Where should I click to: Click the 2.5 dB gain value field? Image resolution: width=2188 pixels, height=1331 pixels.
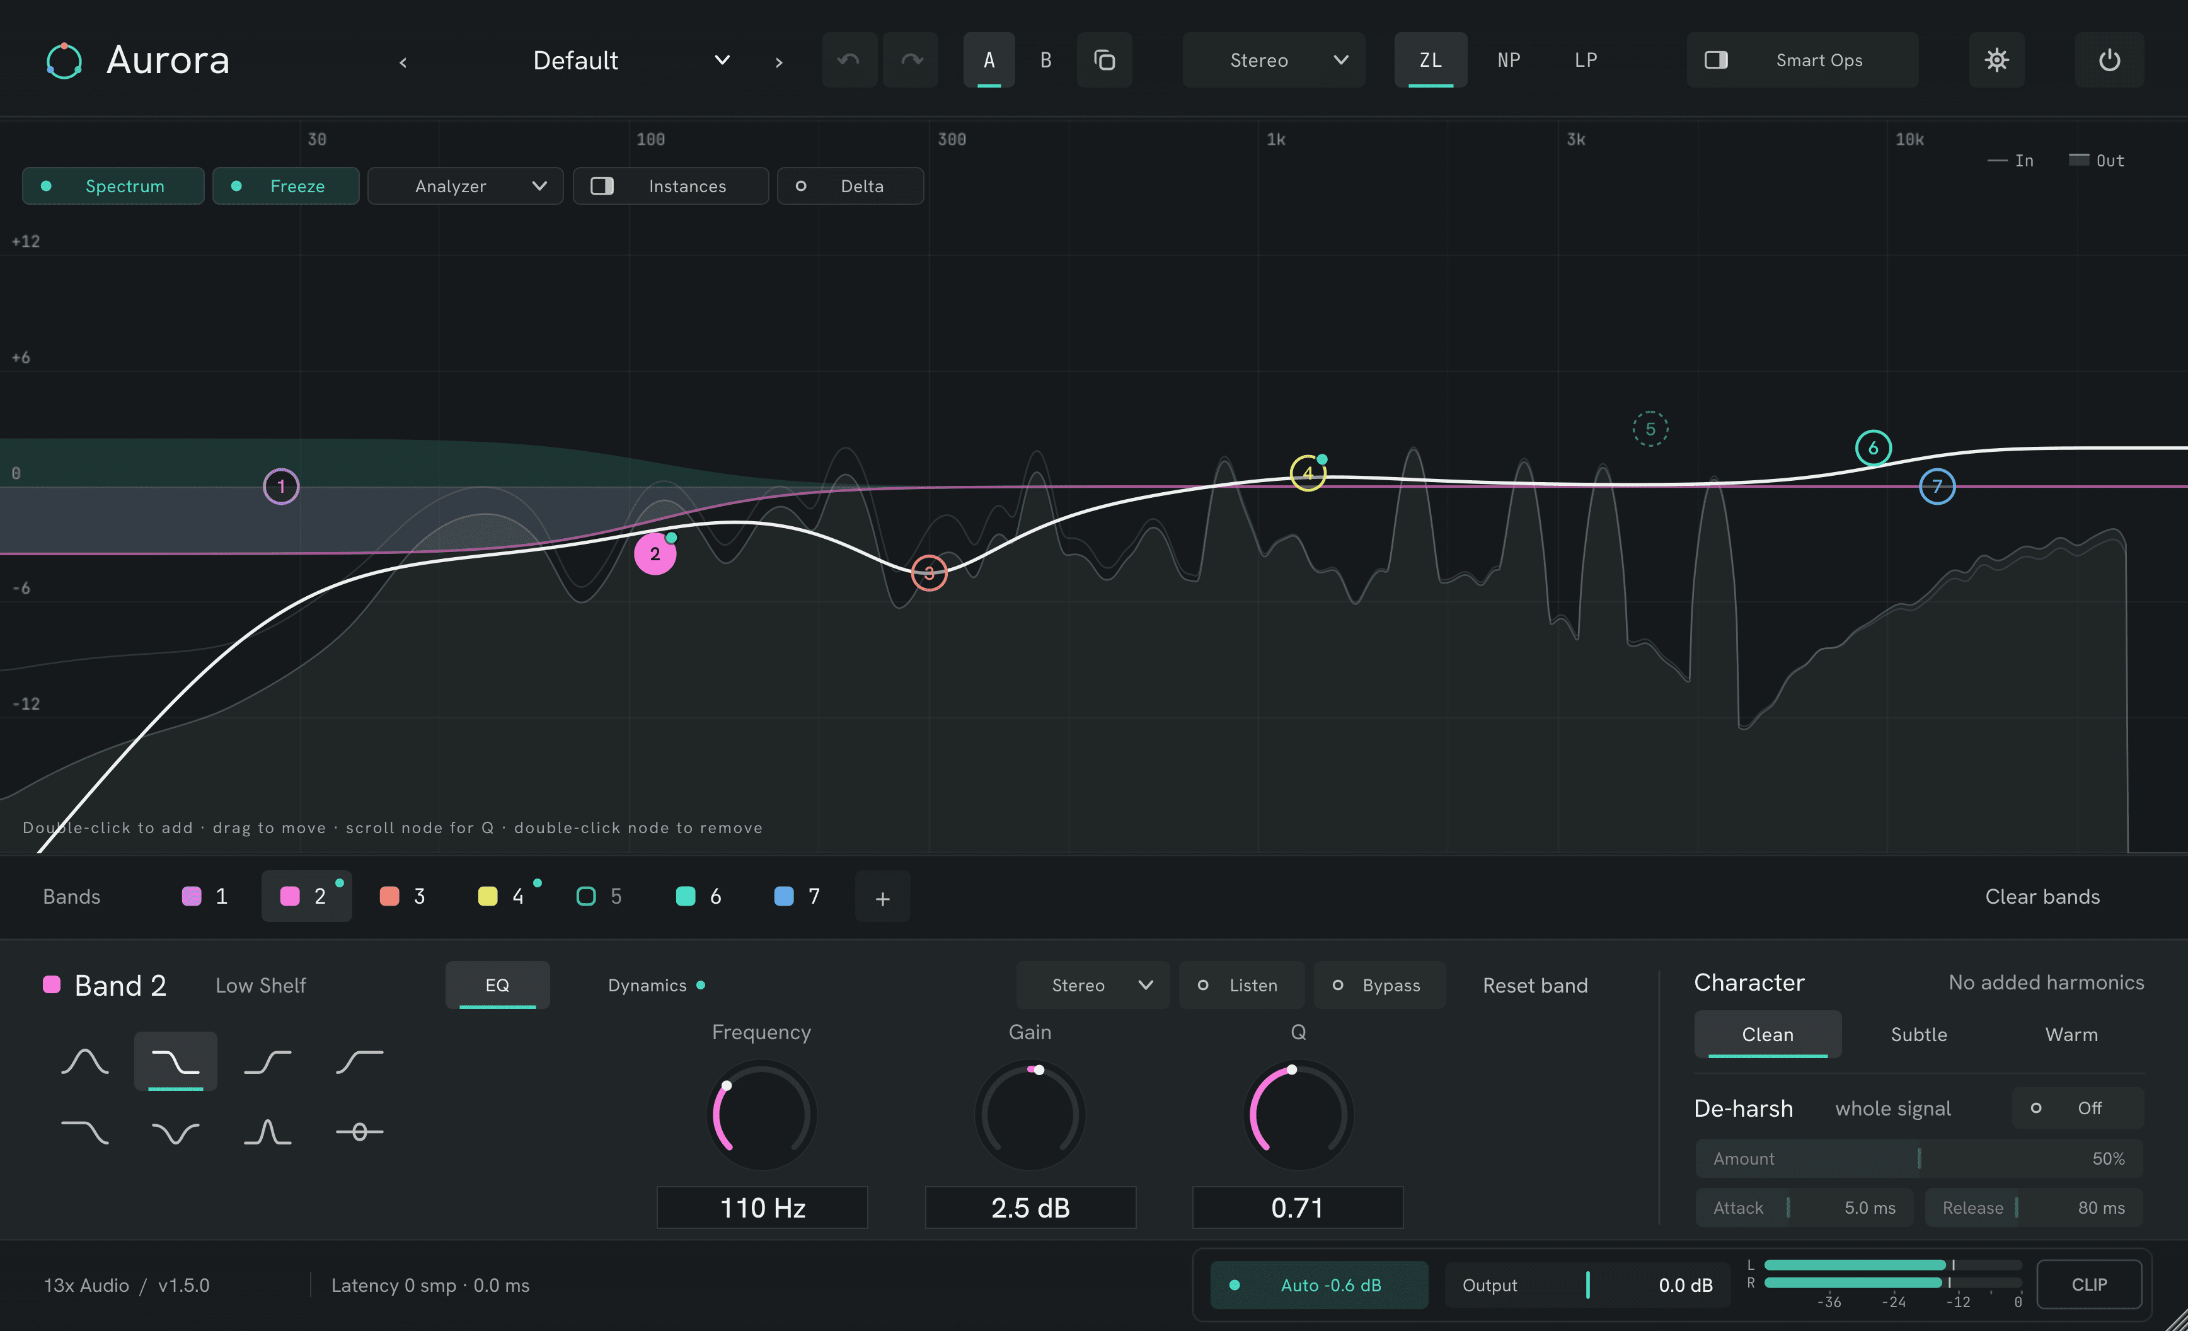click(1030, 1207)
